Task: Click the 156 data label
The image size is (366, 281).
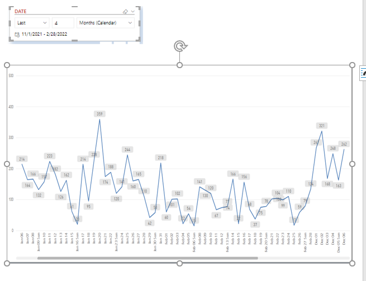Action: pos(244,177)
